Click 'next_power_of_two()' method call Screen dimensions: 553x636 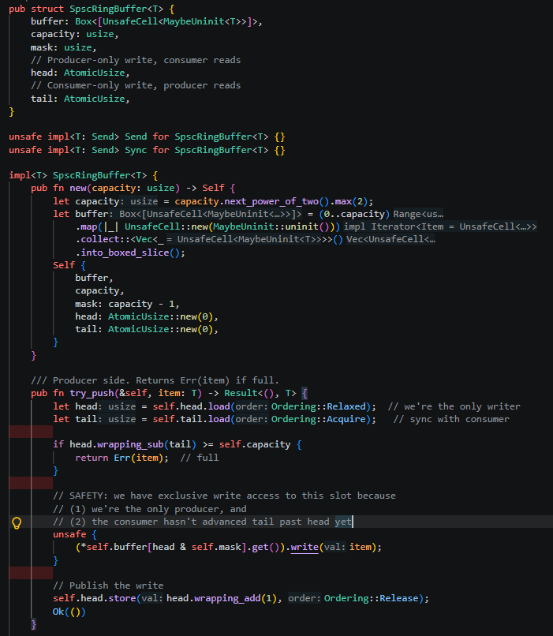coord(277,201)
